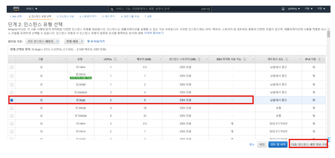The width and height of the screenshot is (335, 158).
Task: Select the t3.micro row checkbox
Action: (x=12, y=131)
